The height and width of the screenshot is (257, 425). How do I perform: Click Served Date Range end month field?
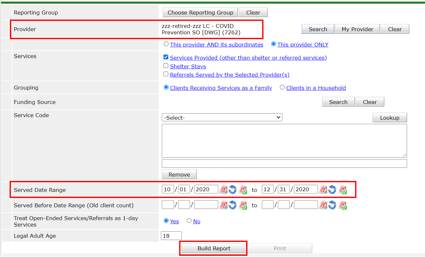pyautogui.click(x=268, y=189)
